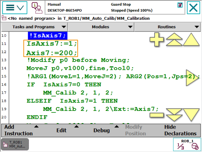202x152 pixels.
Task: Select MoveJ p0,v1000,fine,Tool0; instruction
Action: coord(80,68)
